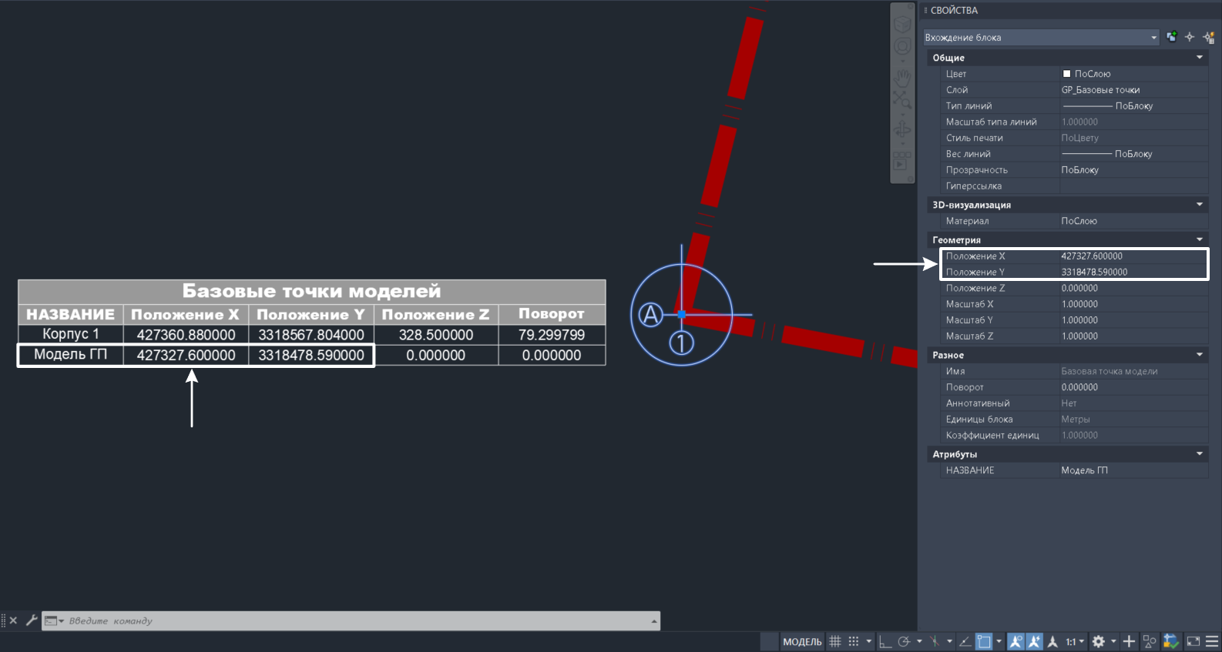Click the Положение X value field
This screenshot has height=652, width=1222.
pos(1133,256)
